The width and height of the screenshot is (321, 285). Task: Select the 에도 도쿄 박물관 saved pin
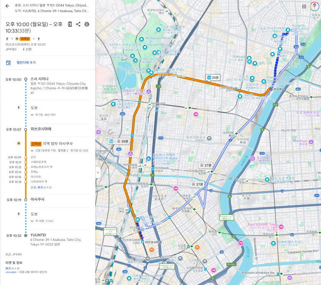tap(267, 180)
